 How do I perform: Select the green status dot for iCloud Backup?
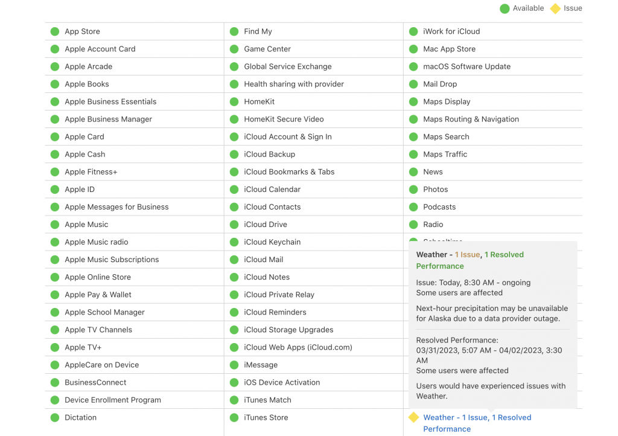pyautogui.click(x=234, y=155)
